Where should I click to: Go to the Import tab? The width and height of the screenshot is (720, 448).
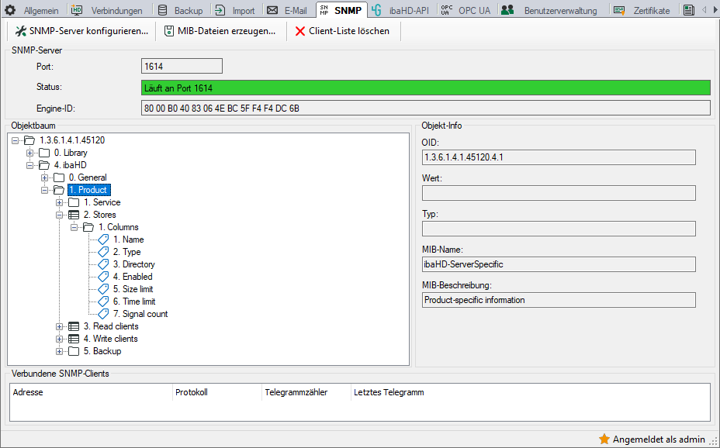coord(234,10)
